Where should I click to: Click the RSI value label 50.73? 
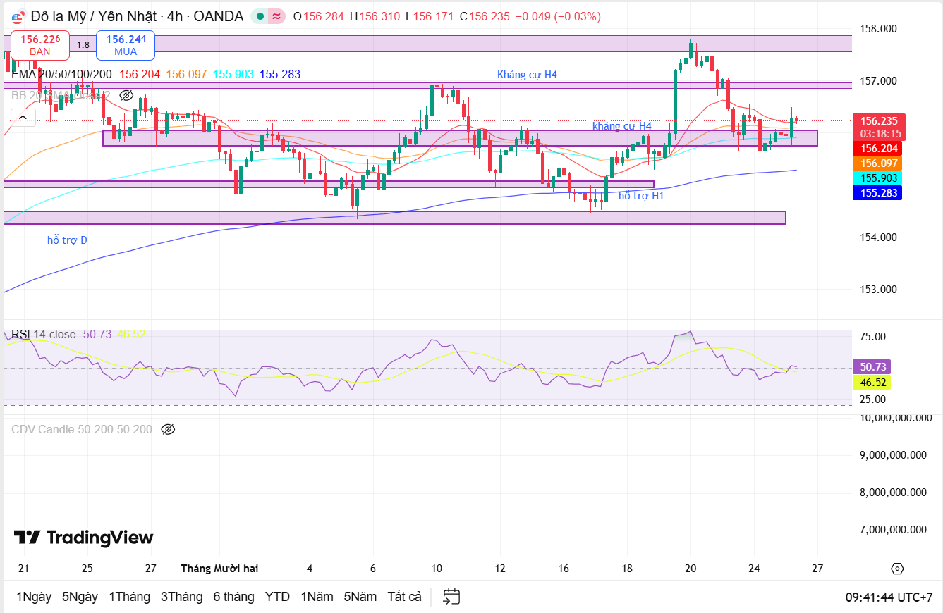(874, 366)
